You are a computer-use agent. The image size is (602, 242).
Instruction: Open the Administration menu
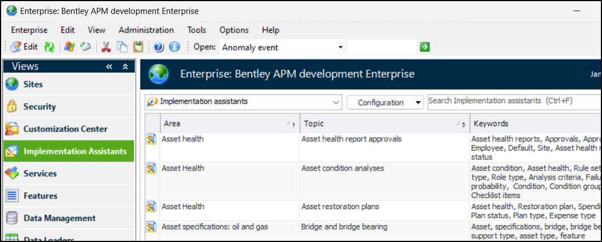[x=146, y=30]
